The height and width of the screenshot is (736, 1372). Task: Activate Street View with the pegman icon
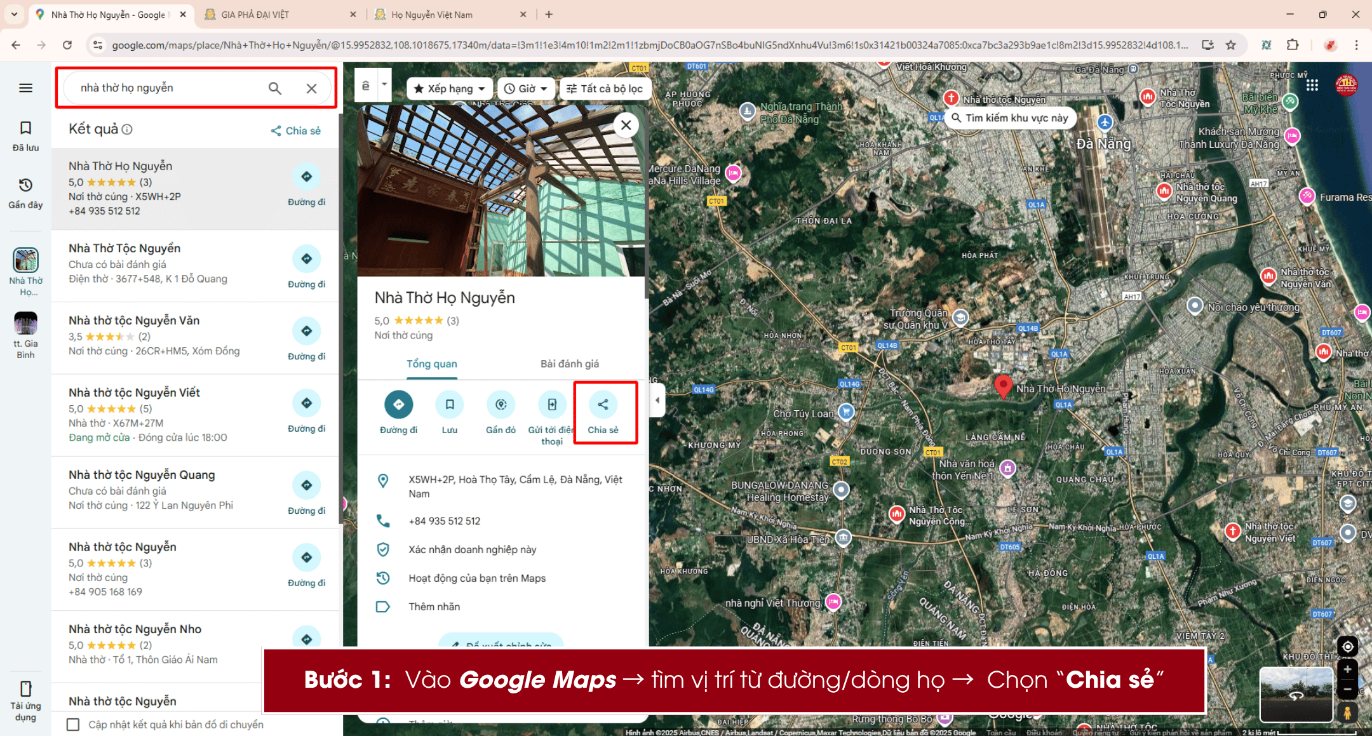pos(1347,712)
